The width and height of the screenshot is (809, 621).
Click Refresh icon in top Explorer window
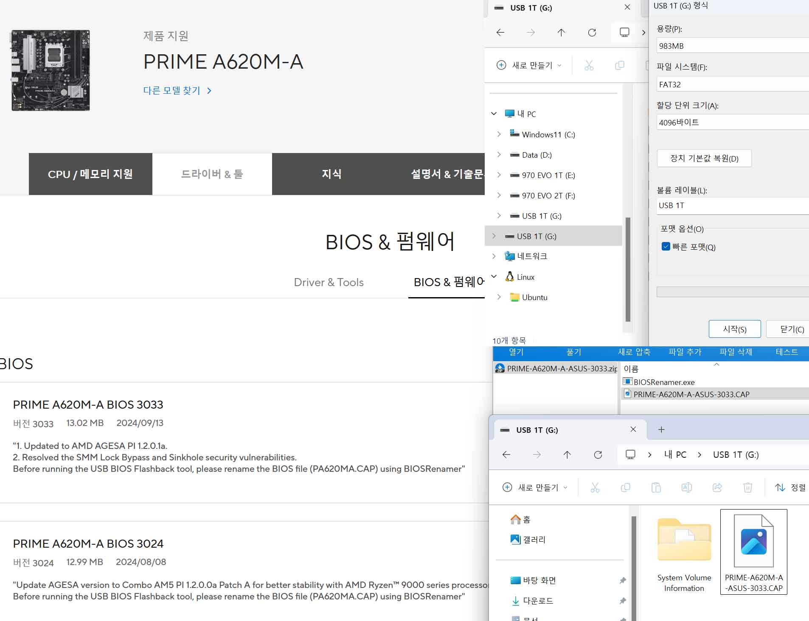pos(592,32)
